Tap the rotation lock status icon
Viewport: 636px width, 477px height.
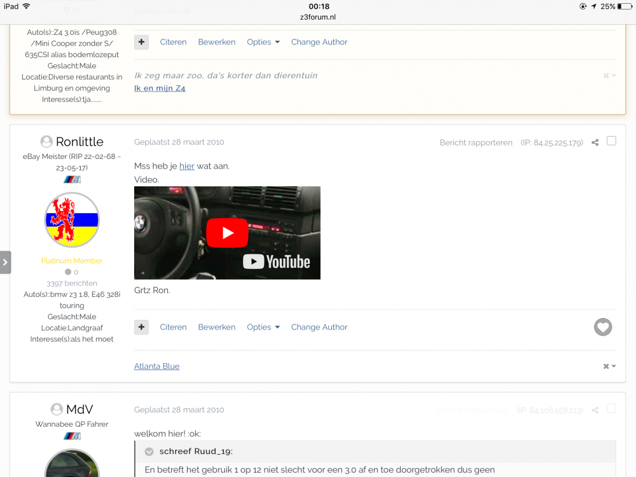tap(583, 6)
